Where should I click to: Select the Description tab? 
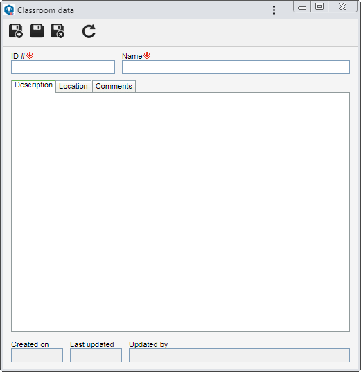pos(33,85)
